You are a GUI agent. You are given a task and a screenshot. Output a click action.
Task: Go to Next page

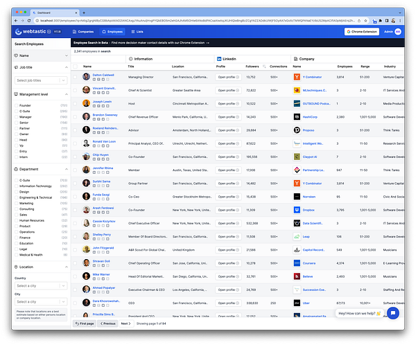(125, 324)
